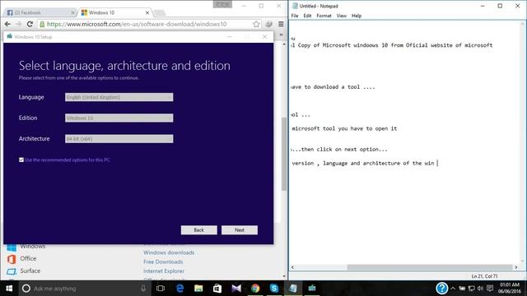Click Cortana Ask me anything search box
The width and height of the screenshot is (527, 296).
(x=84, y=289)
